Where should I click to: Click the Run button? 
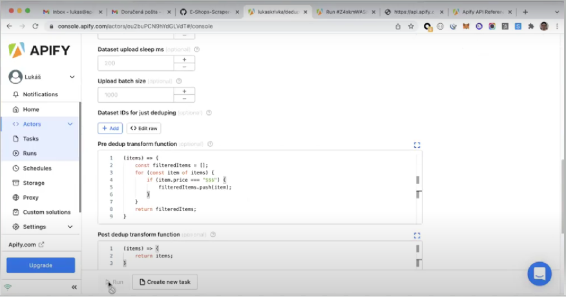(x=115, y=282)
